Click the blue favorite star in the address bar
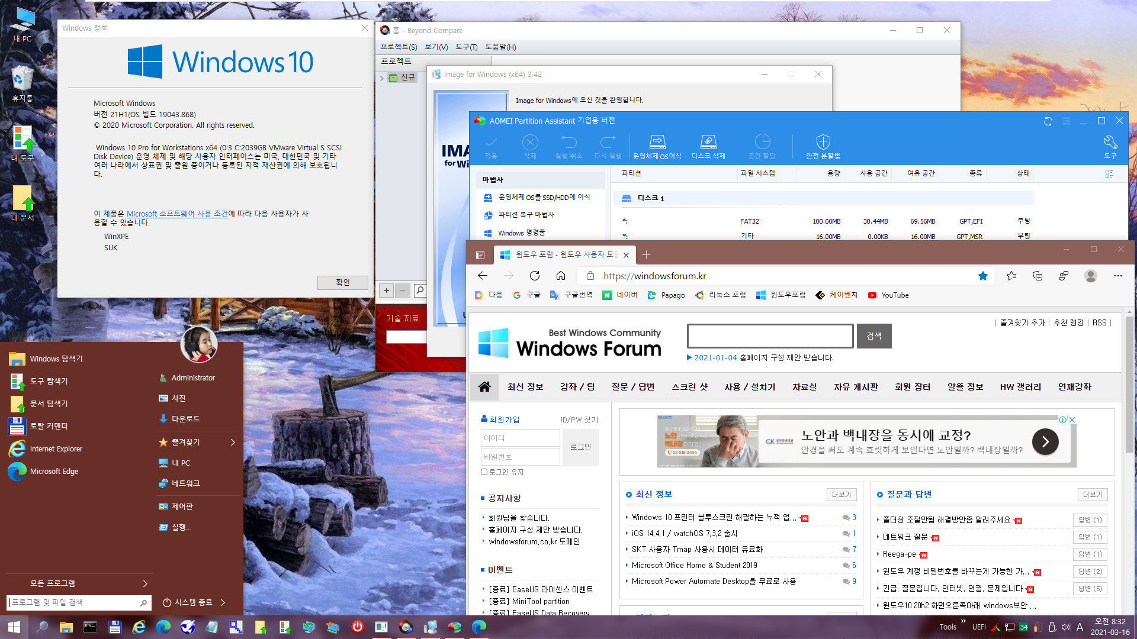This screenshot has width=1137, height=639. point(983,276)
